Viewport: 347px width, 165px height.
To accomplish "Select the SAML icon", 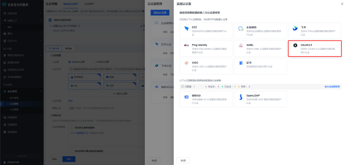I will (x=241, y=45).
